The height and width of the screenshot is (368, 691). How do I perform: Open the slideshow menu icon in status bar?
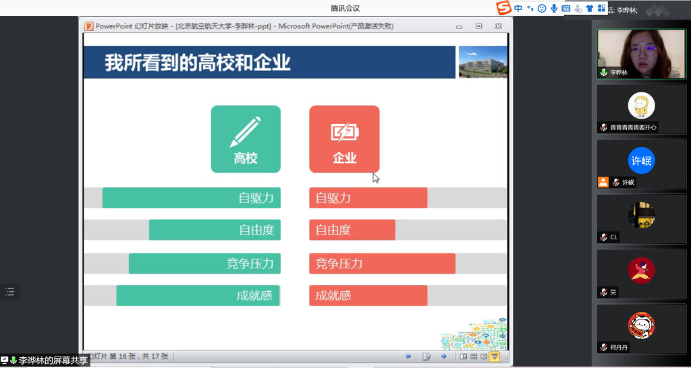pos(426,357)
